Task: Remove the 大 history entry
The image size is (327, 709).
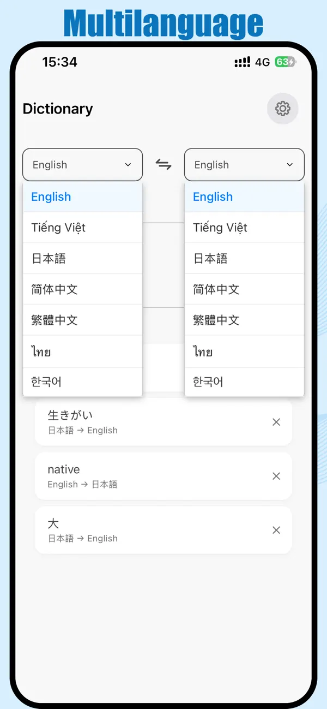Action: [276, 530]
